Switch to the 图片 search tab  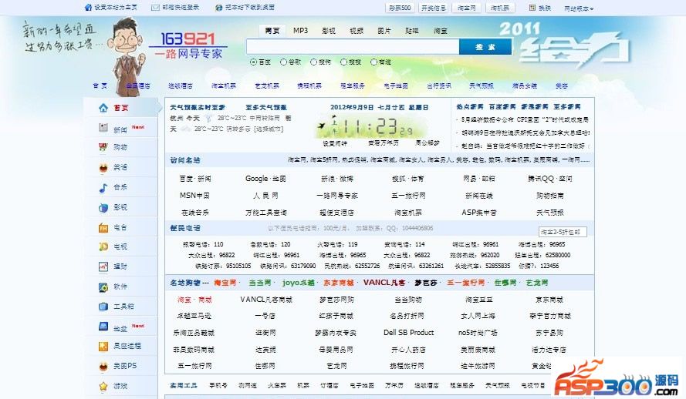pyautogui.click(x=384, y=31)
